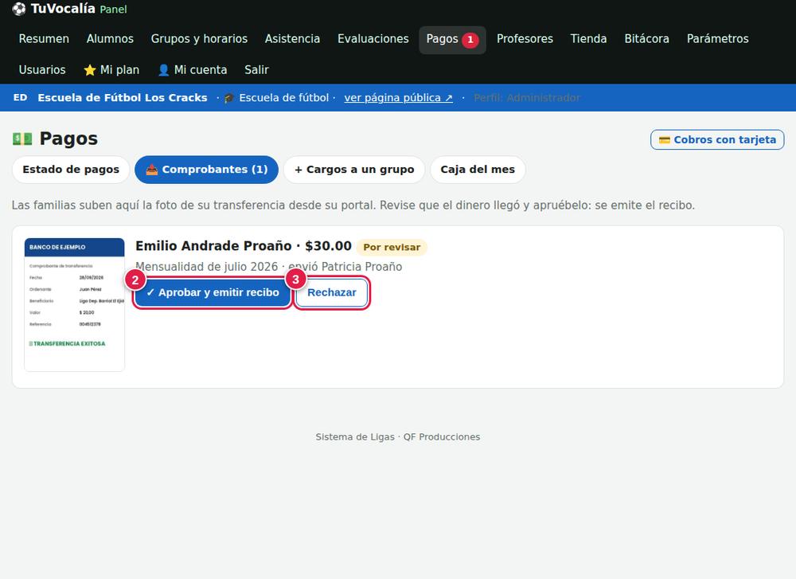This screenshot has height=579, width=796.
Task: Switch to Caja del mes tab
Action: [x=478, y=170]
